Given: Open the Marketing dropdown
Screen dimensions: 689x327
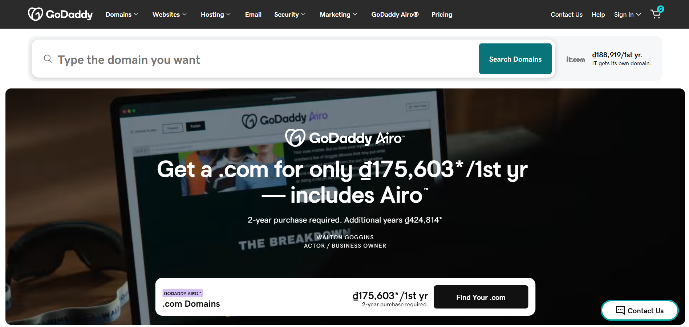Looking at the screenshot, I should (x=339, y=15).
